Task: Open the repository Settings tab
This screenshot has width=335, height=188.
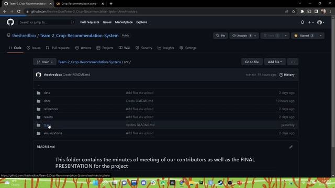Action: [188, 48]
